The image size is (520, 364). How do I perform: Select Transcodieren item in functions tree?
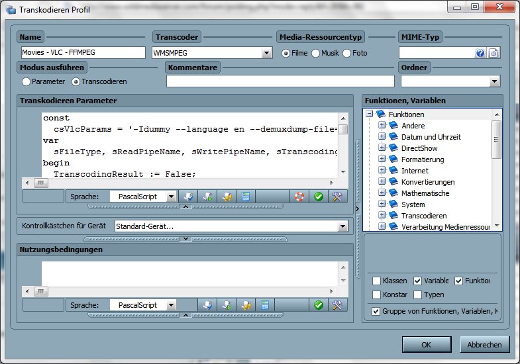pyautogui.click(x=423, y=216)
